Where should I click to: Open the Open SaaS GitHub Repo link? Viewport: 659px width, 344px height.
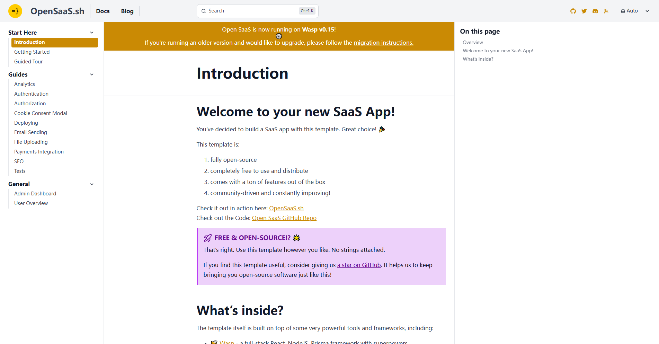[284, 218]
